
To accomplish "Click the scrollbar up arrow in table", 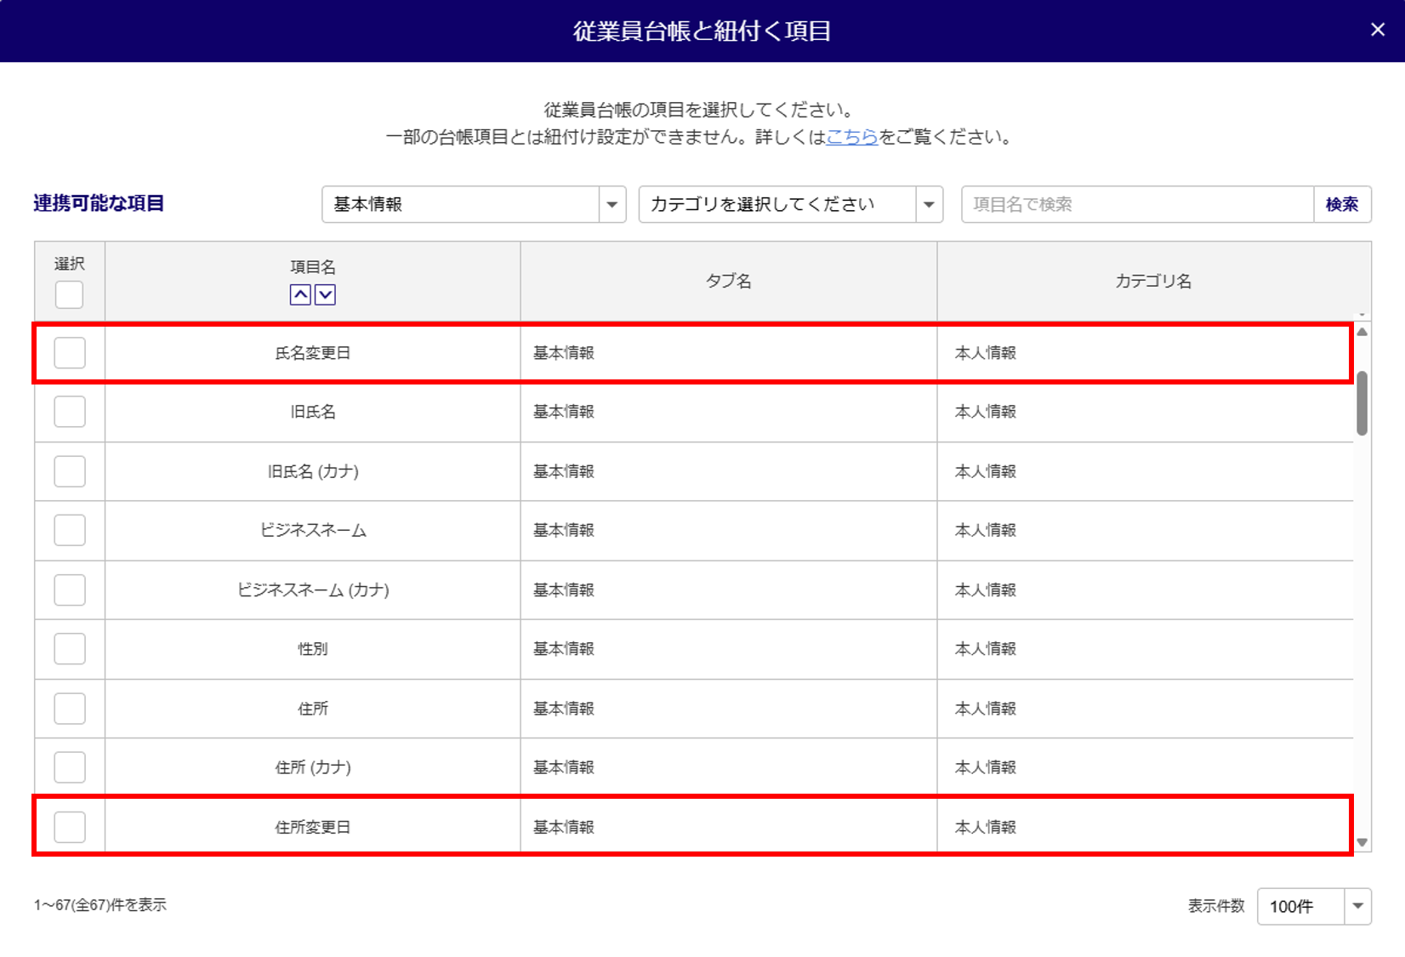I will point(1362,332).
